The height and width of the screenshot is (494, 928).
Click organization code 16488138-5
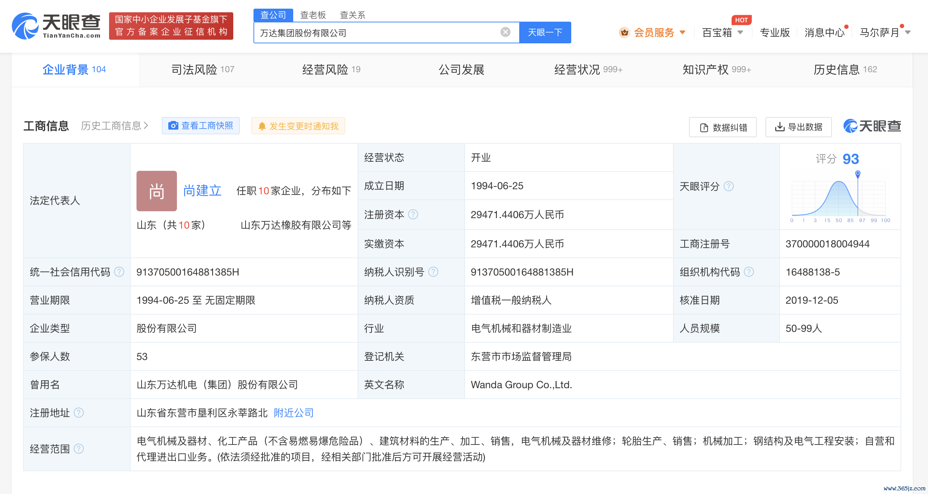[813, 272]
